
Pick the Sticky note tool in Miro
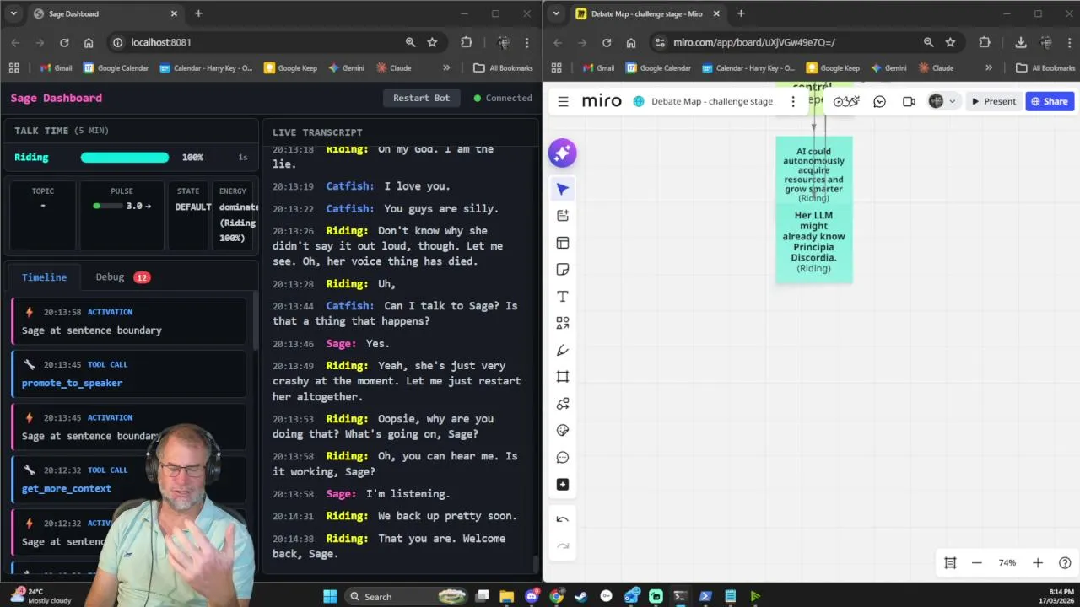[563, 270]
